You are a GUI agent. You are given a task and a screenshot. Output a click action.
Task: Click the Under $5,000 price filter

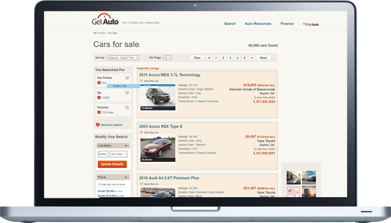pos(106,191)
